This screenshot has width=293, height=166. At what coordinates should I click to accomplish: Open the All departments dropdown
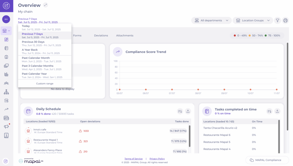click(211, 20)
